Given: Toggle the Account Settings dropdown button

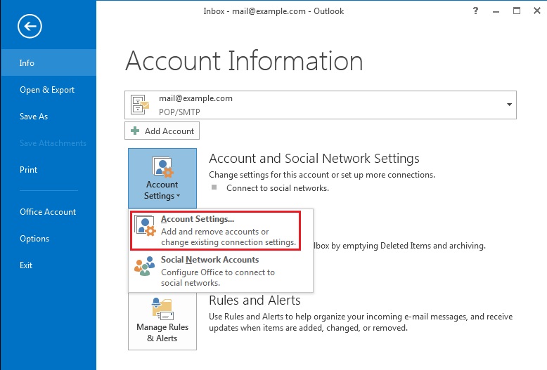Looking at the screenshot, I should [162, 178].
